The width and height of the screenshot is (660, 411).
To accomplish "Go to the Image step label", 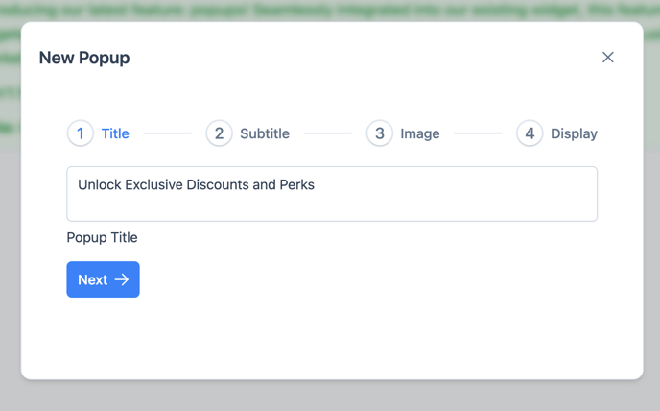I will coord(420,133).
